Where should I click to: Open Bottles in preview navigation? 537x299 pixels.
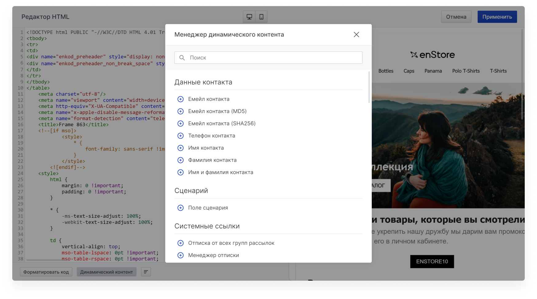tap(386, 71)
